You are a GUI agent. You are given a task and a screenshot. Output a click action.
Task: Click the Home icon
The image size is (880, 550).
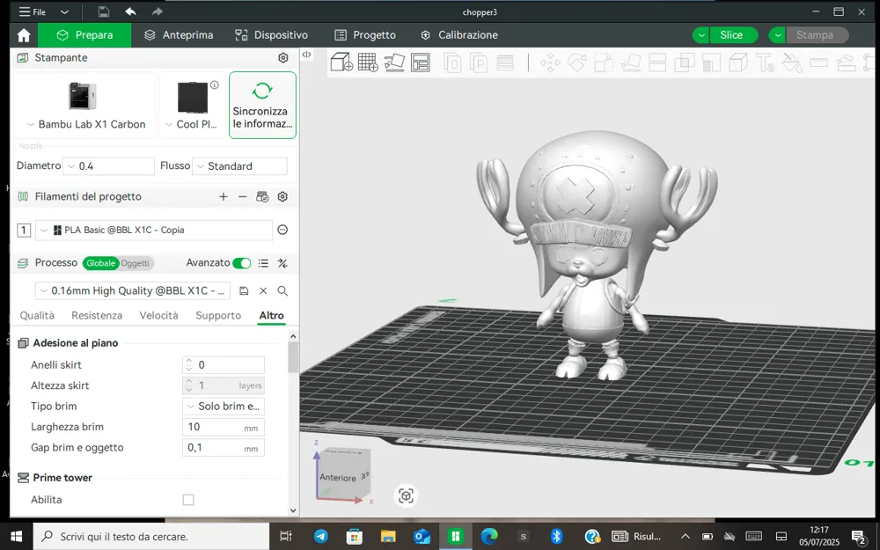(24, 35)
